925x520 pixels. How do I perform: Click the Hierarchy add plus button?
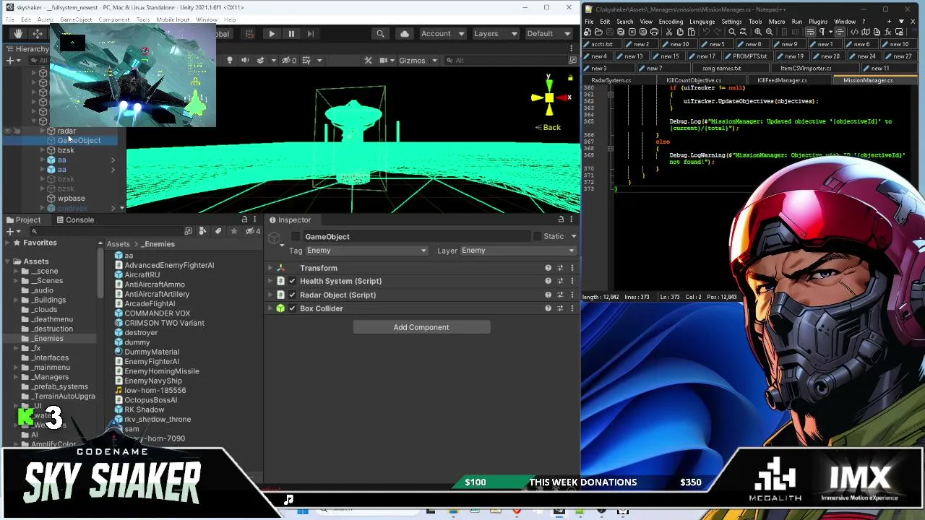point(9,60)
